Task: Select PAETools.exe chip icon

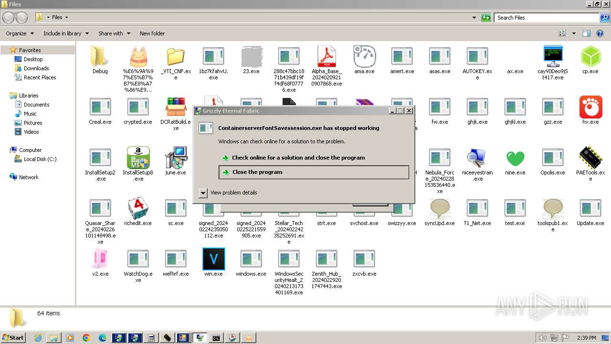Action: [590, 158]
